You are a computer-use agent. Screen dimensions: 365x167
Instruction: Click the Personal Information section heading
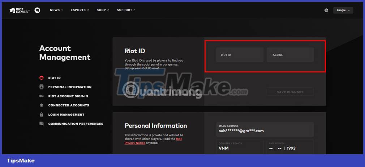coord(156,126)
